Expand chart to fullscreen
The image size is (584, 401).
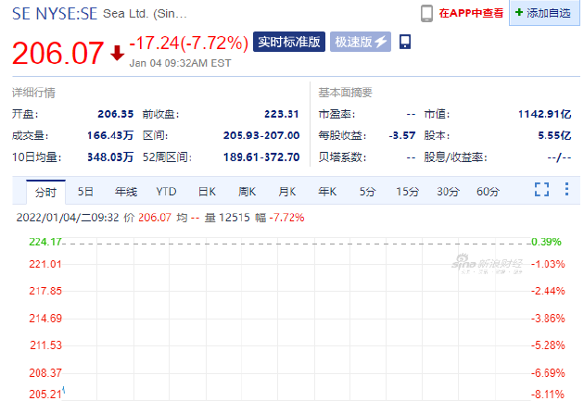pyautogui.click(x=542, y=189)
